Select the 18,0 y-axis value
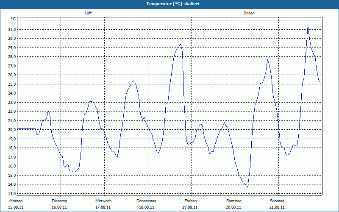 pos(12,148)
